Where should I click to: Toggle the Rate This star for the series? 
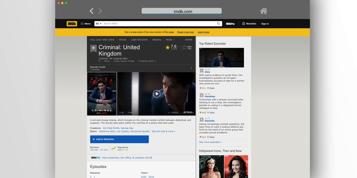click(185, 47)
